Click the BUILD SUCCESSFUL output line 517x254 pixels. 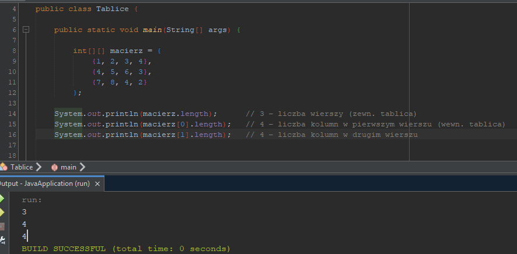(x=125, y=249)
